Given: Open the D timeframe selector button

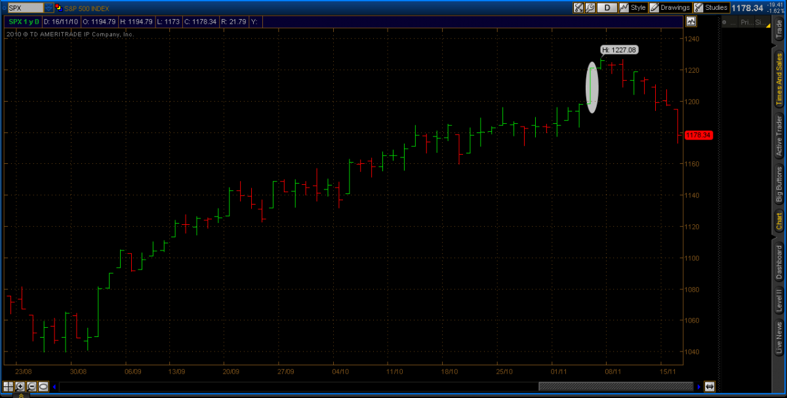Looking at the screenshot, I should coord(607,8).
